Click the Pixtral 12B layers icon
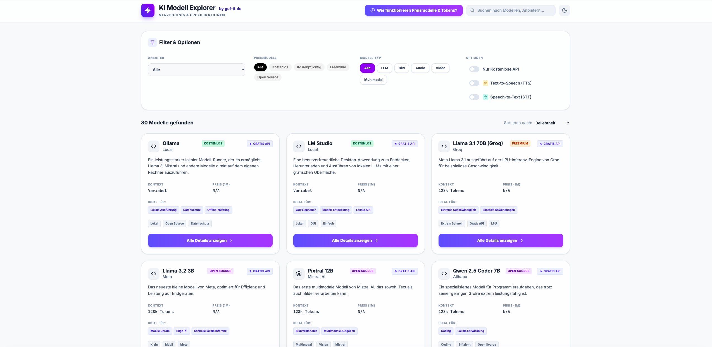This screenshot has width=712, height=347. 299,274
